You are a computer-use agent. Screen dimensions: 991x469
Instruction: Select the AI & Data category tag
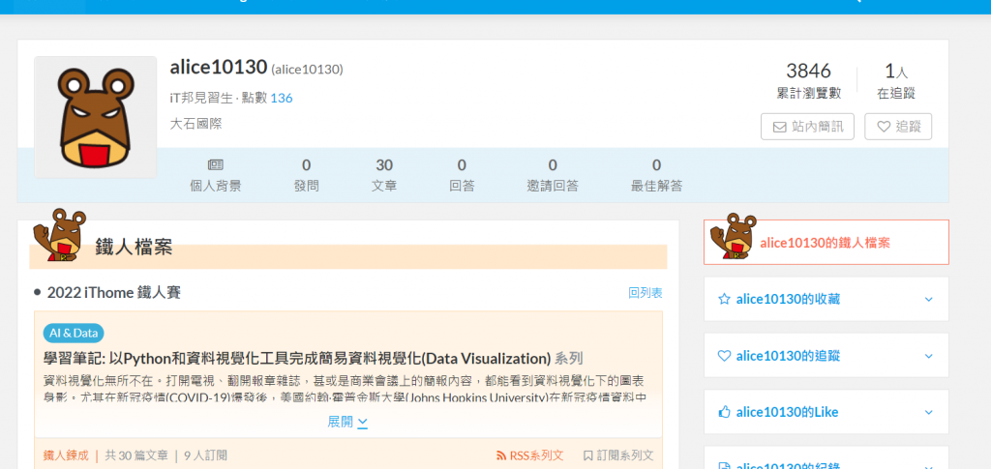tap(74, 334)
